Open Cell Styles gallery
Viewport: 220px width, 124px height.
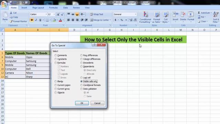166,18
